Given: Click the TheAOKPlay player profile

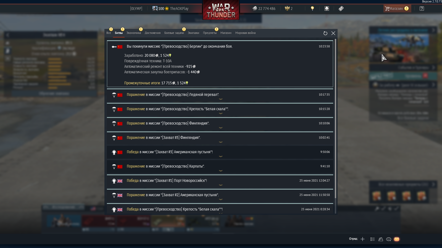Looking at the screenshot, I should [179, 9].
